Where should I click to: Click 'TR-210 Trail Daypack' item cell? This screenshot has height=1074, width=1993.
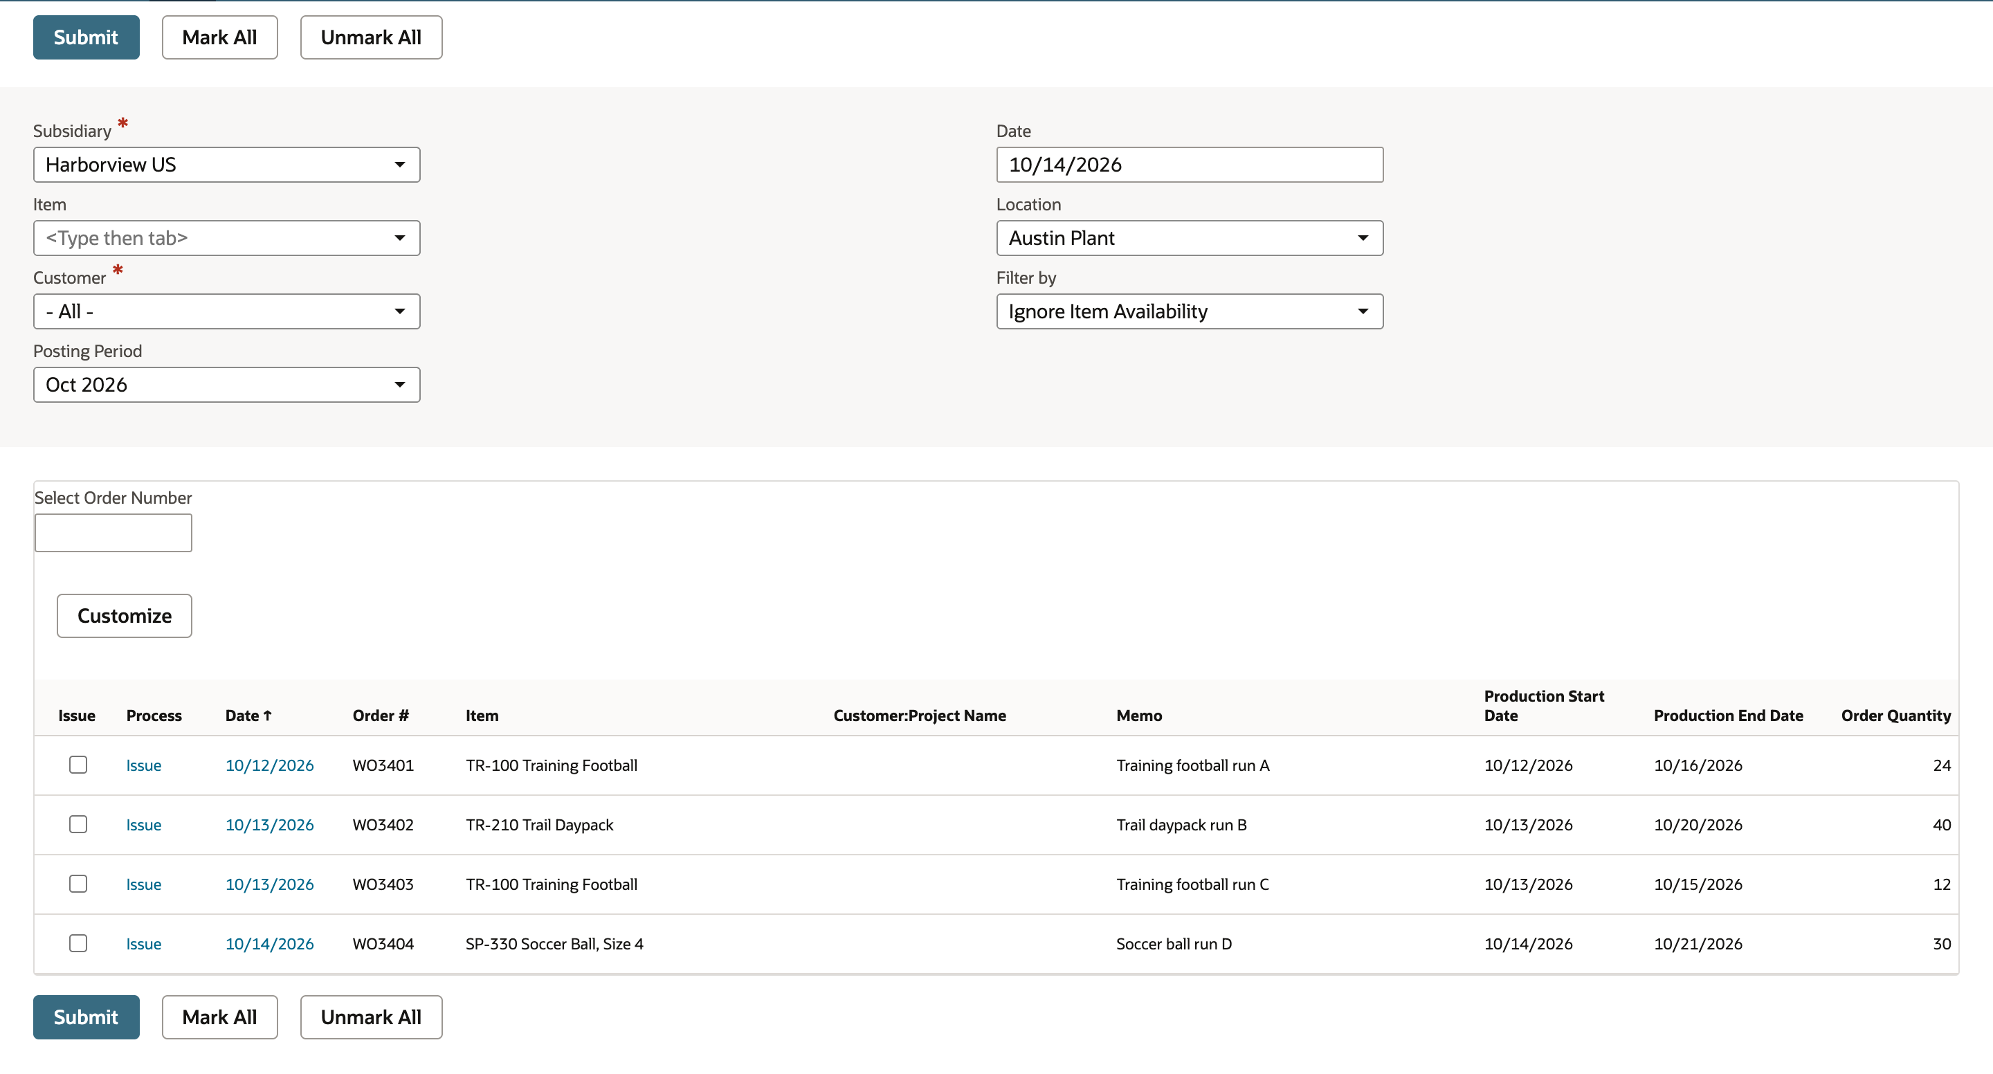pyautogui.click(x=539, y=825)
